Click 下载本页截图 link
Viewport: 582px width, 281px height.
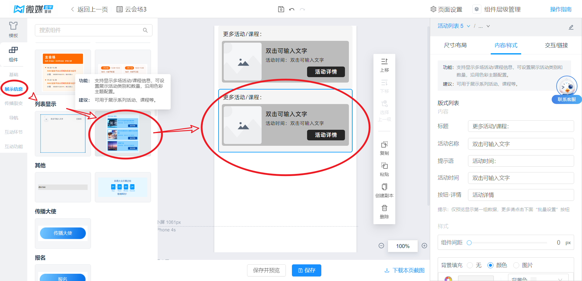404,270
